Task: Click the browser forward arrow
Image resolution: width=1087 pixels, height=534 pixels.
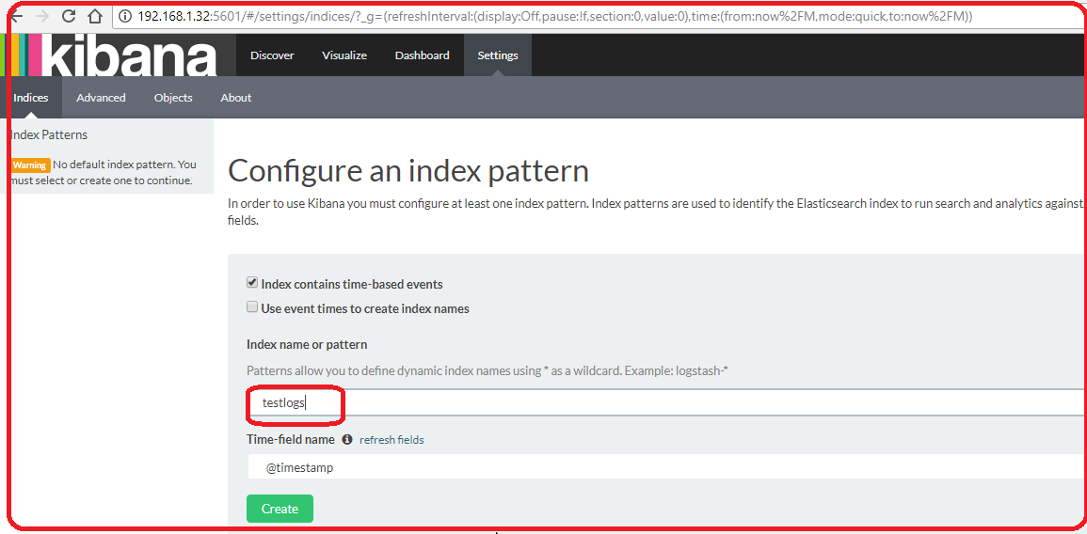Action: 41,15
